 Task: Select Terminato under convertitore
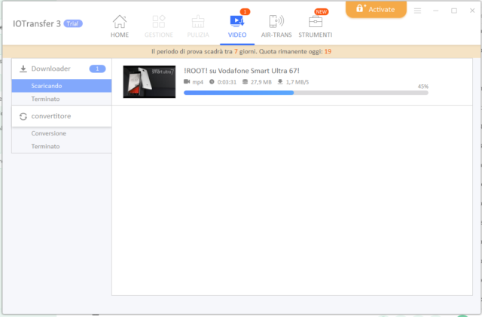tap(62, 146)
